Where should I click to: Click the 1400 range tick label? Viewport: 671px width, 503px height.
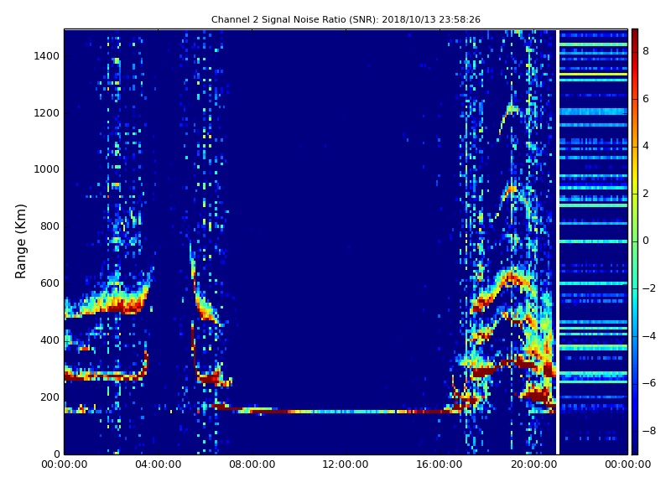(x=47, y=56)
